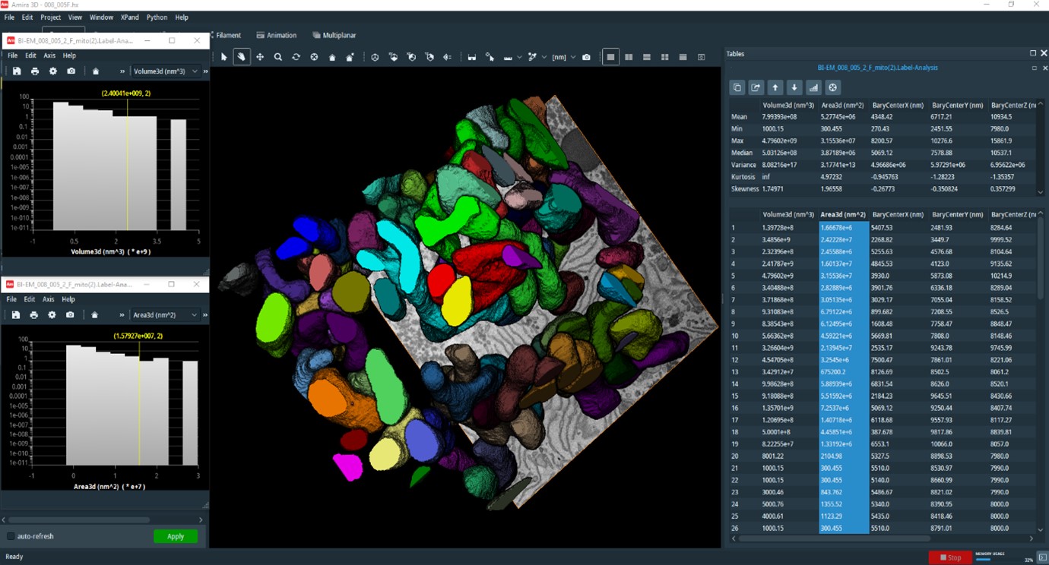Go to home view in 3D viewer
The width and height of the screenshot is (1049, 565).
332,57
